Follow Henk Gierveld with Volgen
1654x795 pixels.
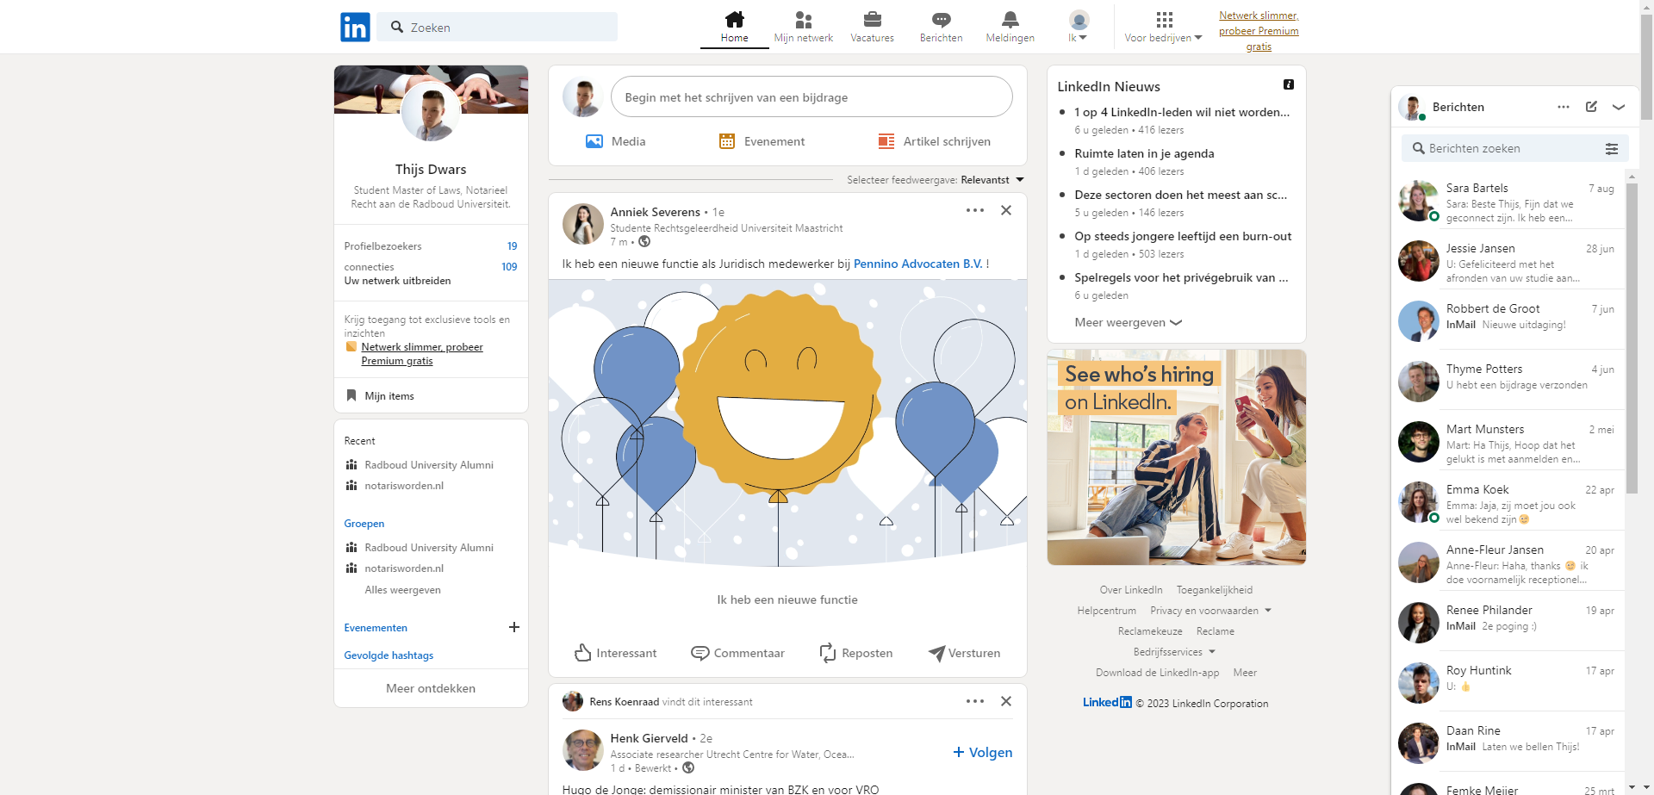point(983,752)
